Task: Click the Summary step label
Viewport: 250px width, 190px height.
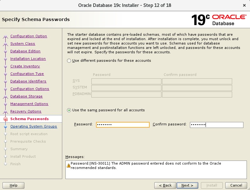Action: [19, 149]
